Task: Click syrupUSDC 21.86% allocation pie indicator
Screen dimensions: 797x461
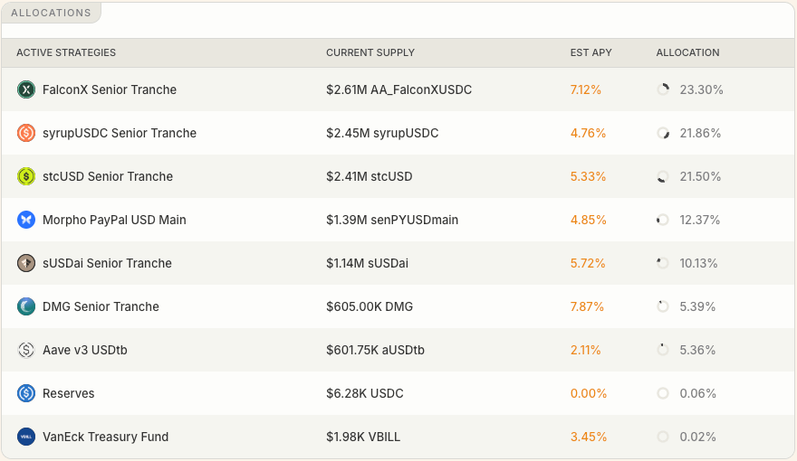Action: click(x=663, y=133)
